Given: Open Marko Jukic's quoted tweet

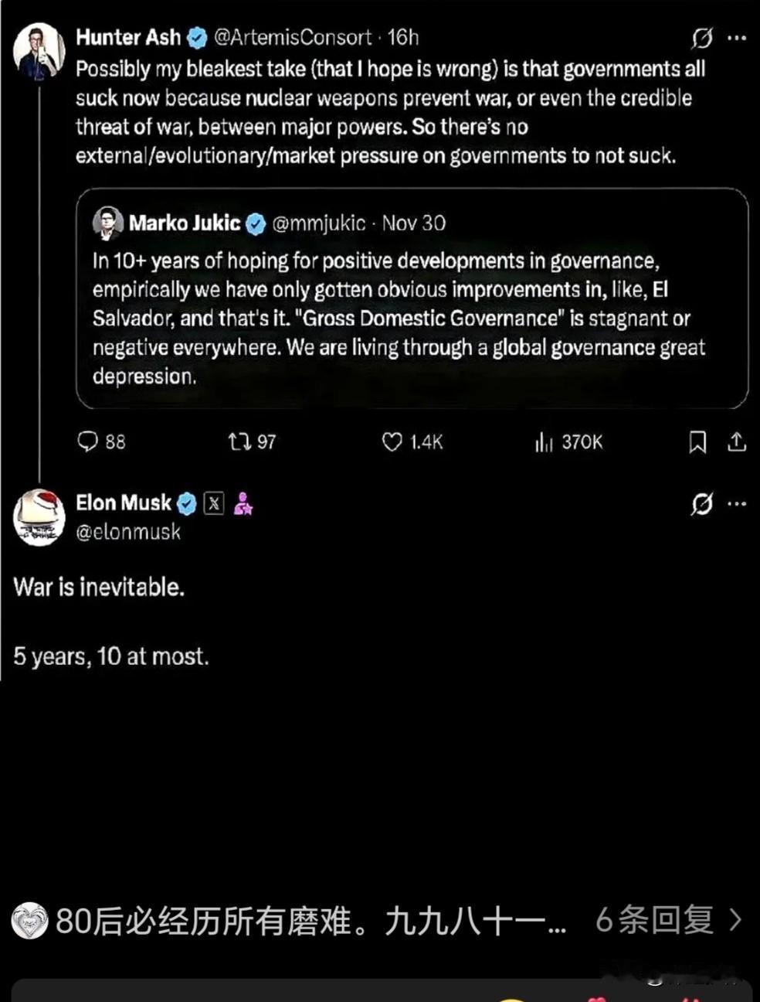Looking at the screenshot, I should click(412, 317).
